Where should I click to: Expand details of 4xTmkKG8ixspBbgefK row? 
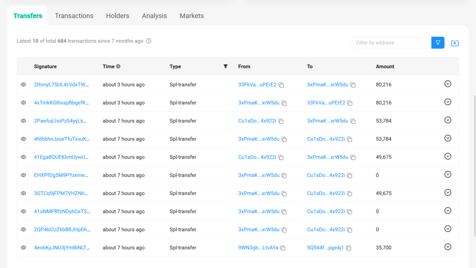tap(448, 102)
